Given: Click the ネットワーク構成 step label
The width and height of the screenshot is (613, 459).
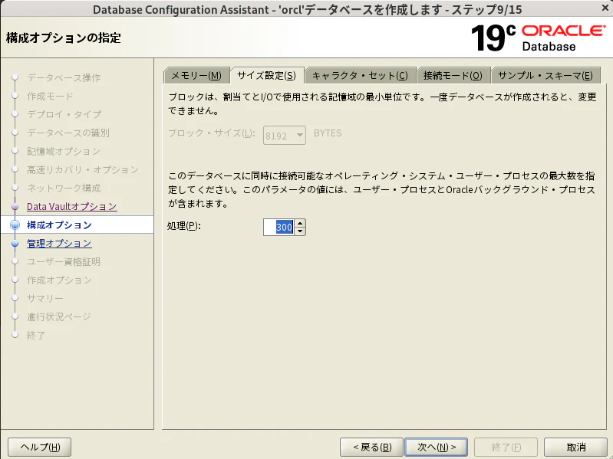Looking at the screenshot, I should pyautogui.click(x=64, y=189).
